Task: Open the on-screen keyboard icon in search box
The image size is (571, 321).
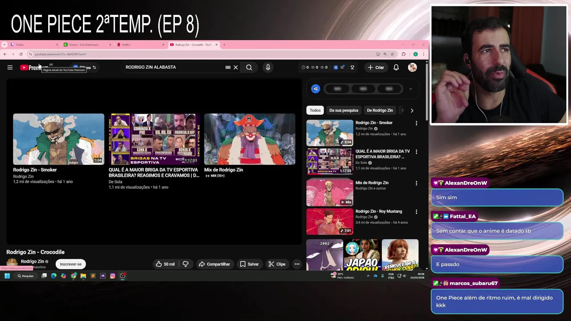Action: [228, 67]
